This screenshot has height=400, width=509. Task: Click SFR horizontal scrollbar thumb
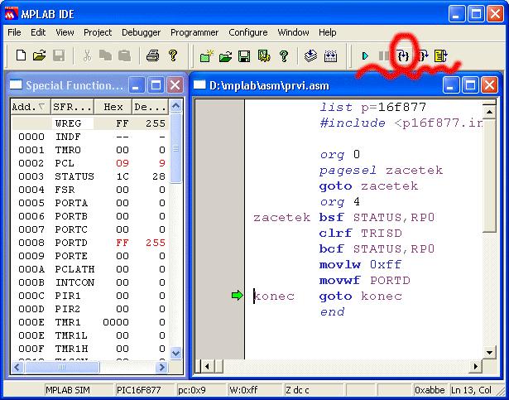pyautogui.click(x=62, y=368)
